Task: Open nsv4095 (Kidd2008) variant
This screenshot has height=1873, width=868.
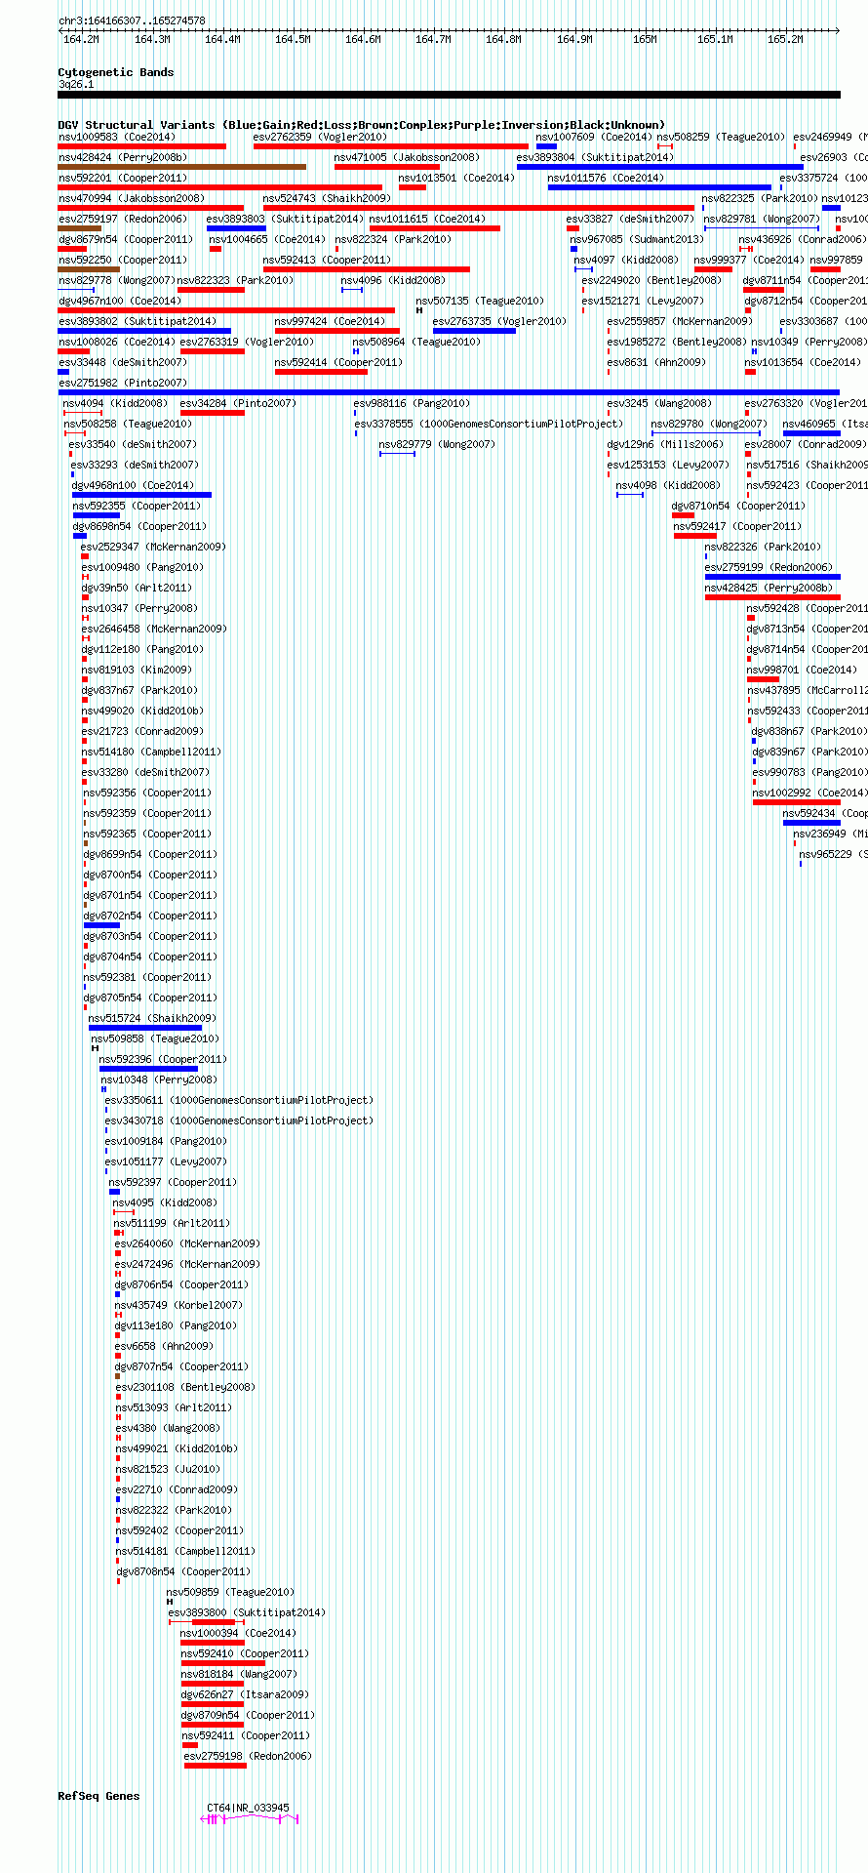Action: coord(165,1202)
